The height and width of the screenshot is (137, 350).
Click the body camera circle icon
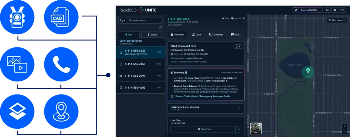(17, 17)
